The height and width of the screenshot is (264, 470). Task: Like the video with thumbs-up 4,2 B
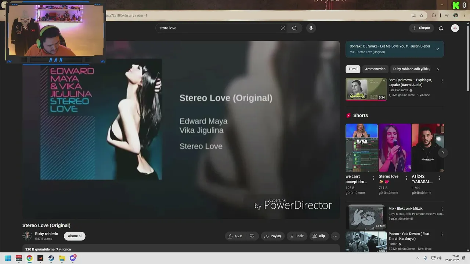click(x=235, y=236)
